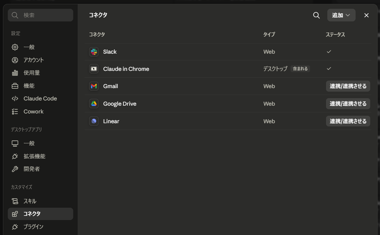Open the 開発者 page
This screenshot has height=235, width=380.
point(40,169)
